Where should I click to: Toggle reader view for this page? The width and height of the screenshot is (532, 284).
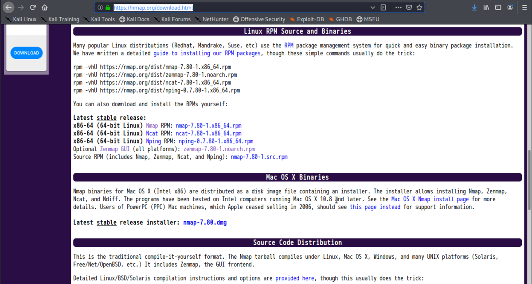point(383,8)
